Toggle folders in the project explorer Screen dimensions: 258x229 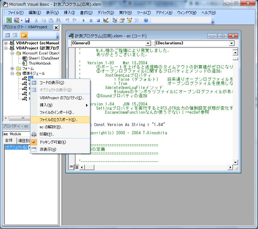pos(24,35)
